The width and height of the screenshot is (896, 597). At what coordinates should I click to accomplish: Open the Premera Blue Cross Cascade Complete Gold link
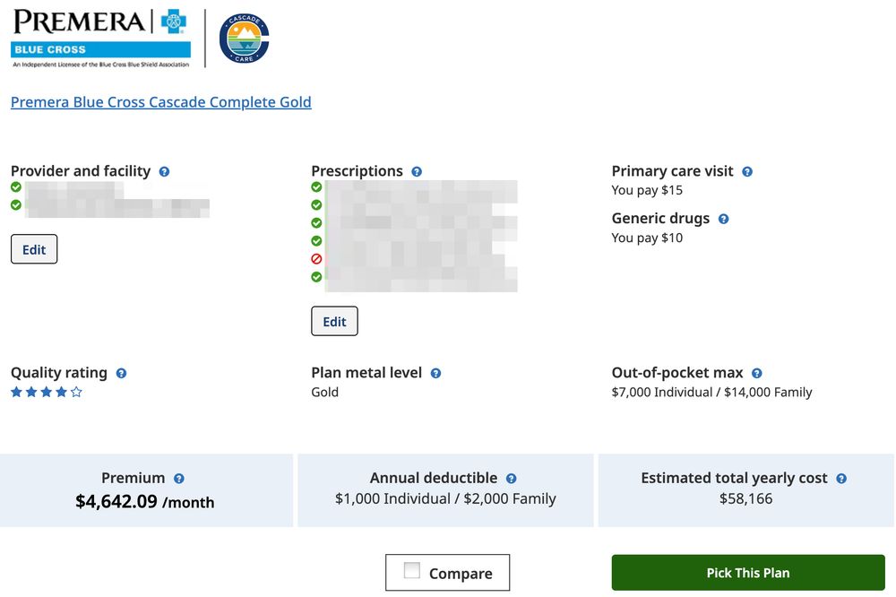point(160,102)
